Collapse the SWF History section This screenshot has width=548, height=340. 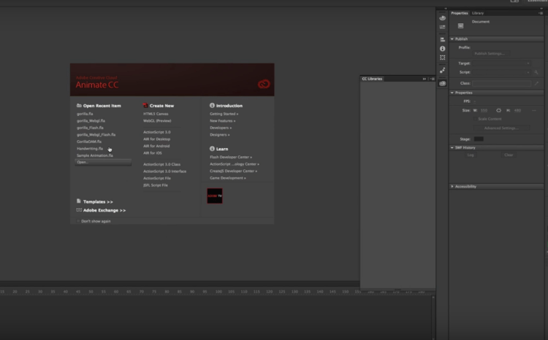(x=452, y=147)
